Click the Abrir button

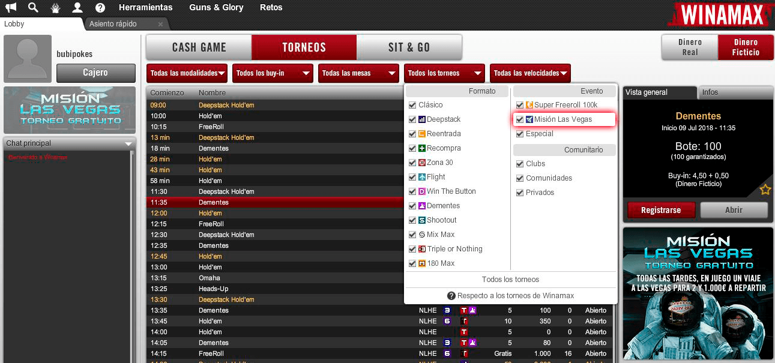[x=734, y=210]
